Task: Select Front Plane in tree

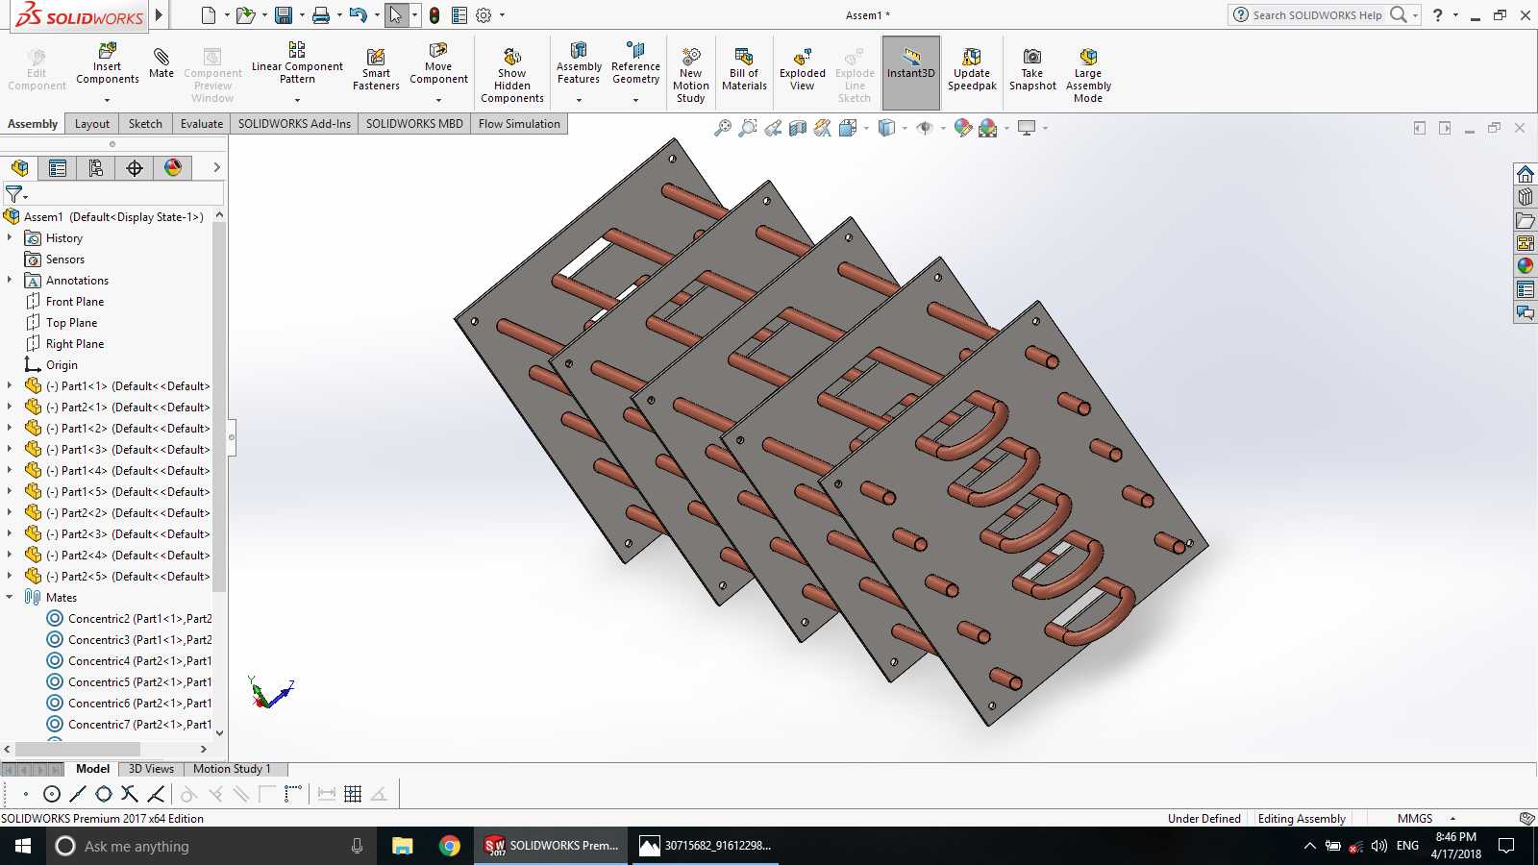Action: coord(75,301)
